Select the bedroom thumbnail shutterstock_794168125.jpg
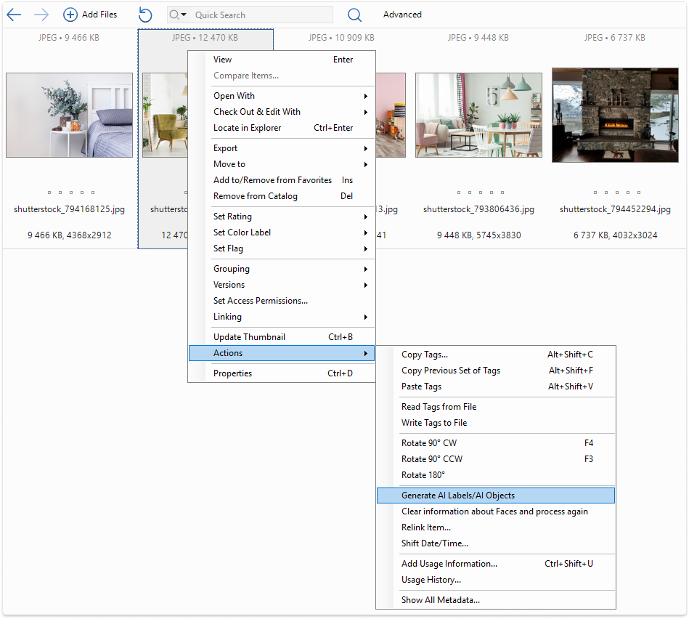 pos(69,115)
